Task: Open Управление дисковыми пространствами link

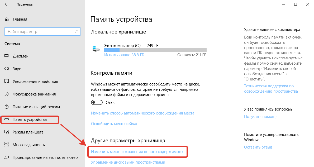Action: tap(128, 162)
